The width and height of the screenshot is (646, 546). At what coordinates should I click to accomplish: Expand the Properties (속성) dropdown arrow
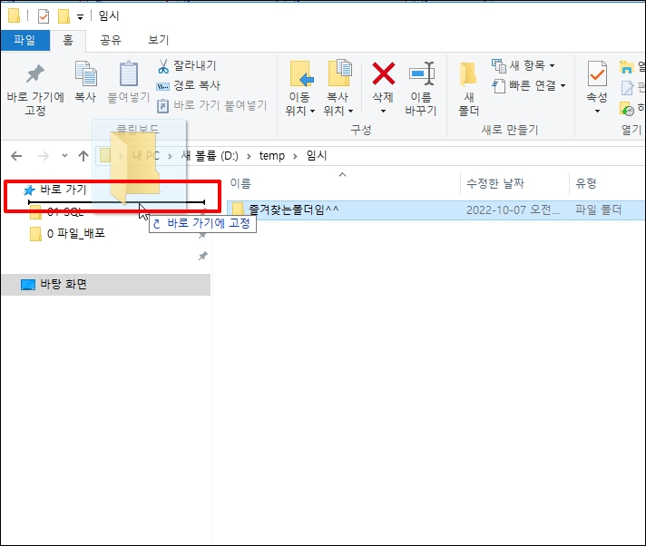(x=597, y=111)
